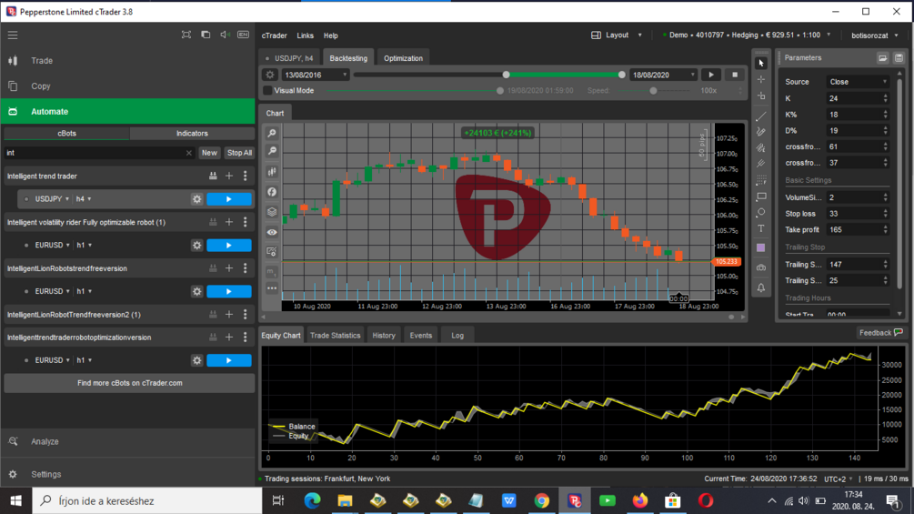Click the detach window icon
Viewport: 914px width, 514px height.
coord(206,35)
